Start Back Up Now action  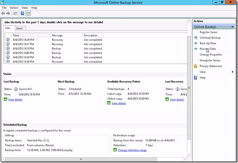(208, 43)
